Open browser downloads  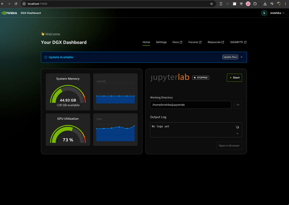pyautogui.click(x=265, y=4)
